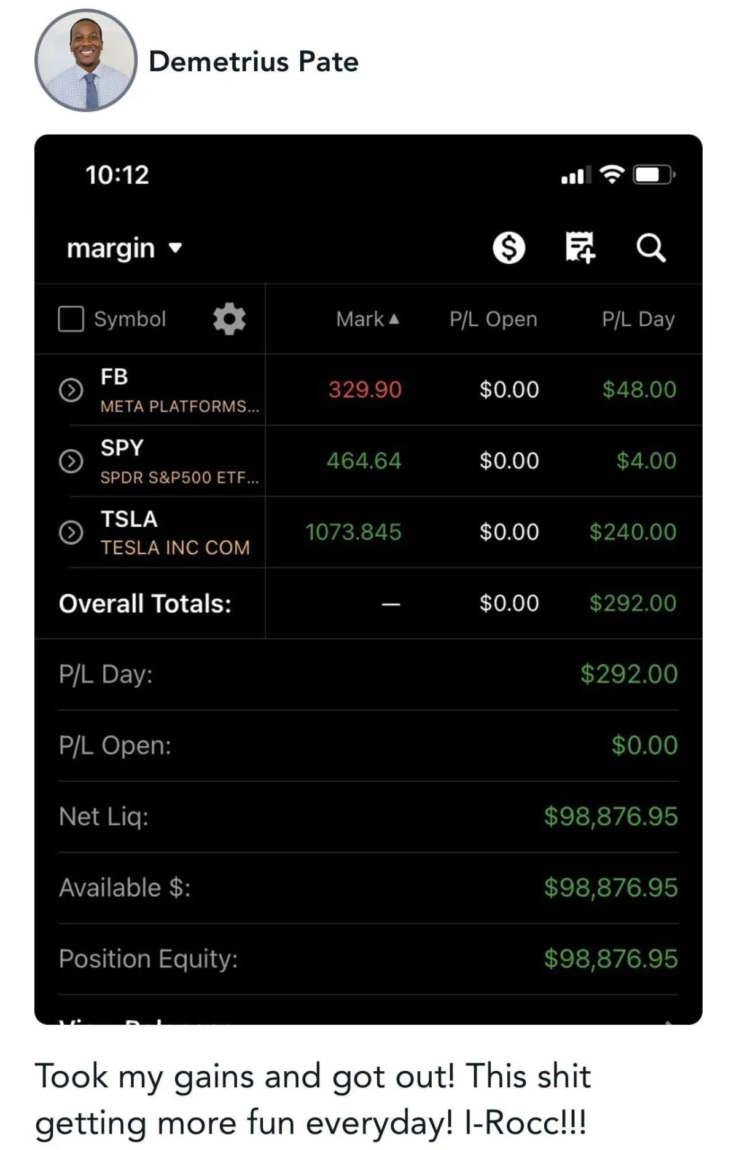Tap the battery indicator icon
Image resolution: width=737 pixels, height=1150 pixels.
pos(655,175)
